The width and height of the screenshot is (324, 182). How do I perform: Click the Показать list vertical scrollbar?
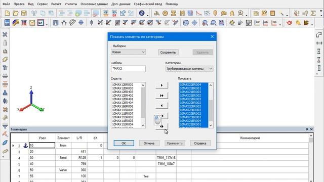[x=211, y=105]
